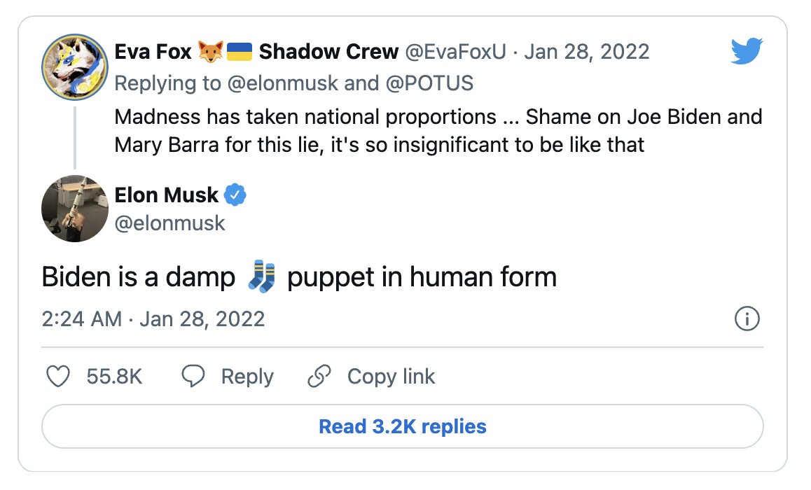Like the tweet with the heart icon
Viewport: 811px width, 490px height.
[57, 377]
